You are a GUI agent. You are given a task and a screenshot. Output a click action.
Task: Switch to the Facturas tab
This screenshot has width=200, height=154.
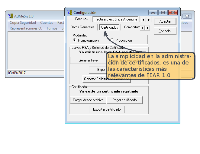[81, 19]
